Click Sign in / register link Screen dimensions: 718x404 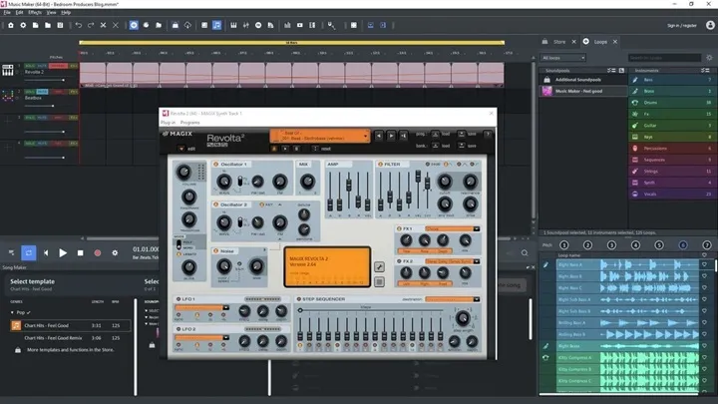coord(682,24)
